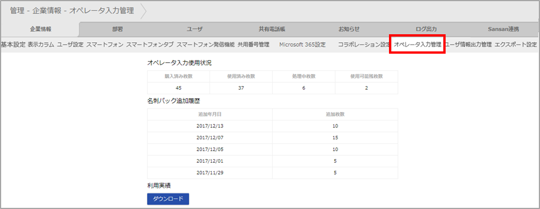Open ユーザ設定 submenu
This screenshot has height=209, width=540.
[70, 45]
